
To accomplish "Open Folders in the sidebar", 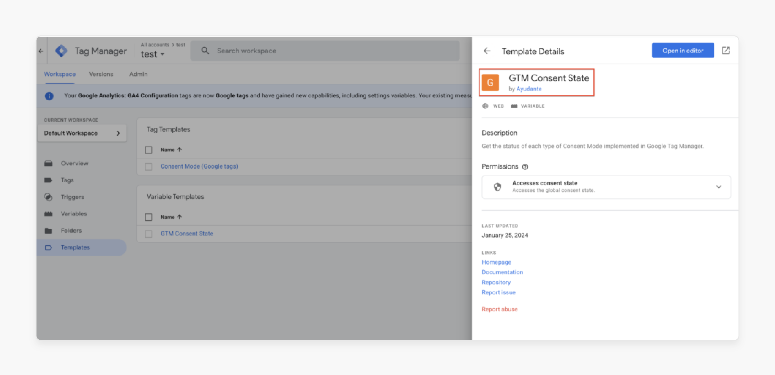I will [71, 231].
